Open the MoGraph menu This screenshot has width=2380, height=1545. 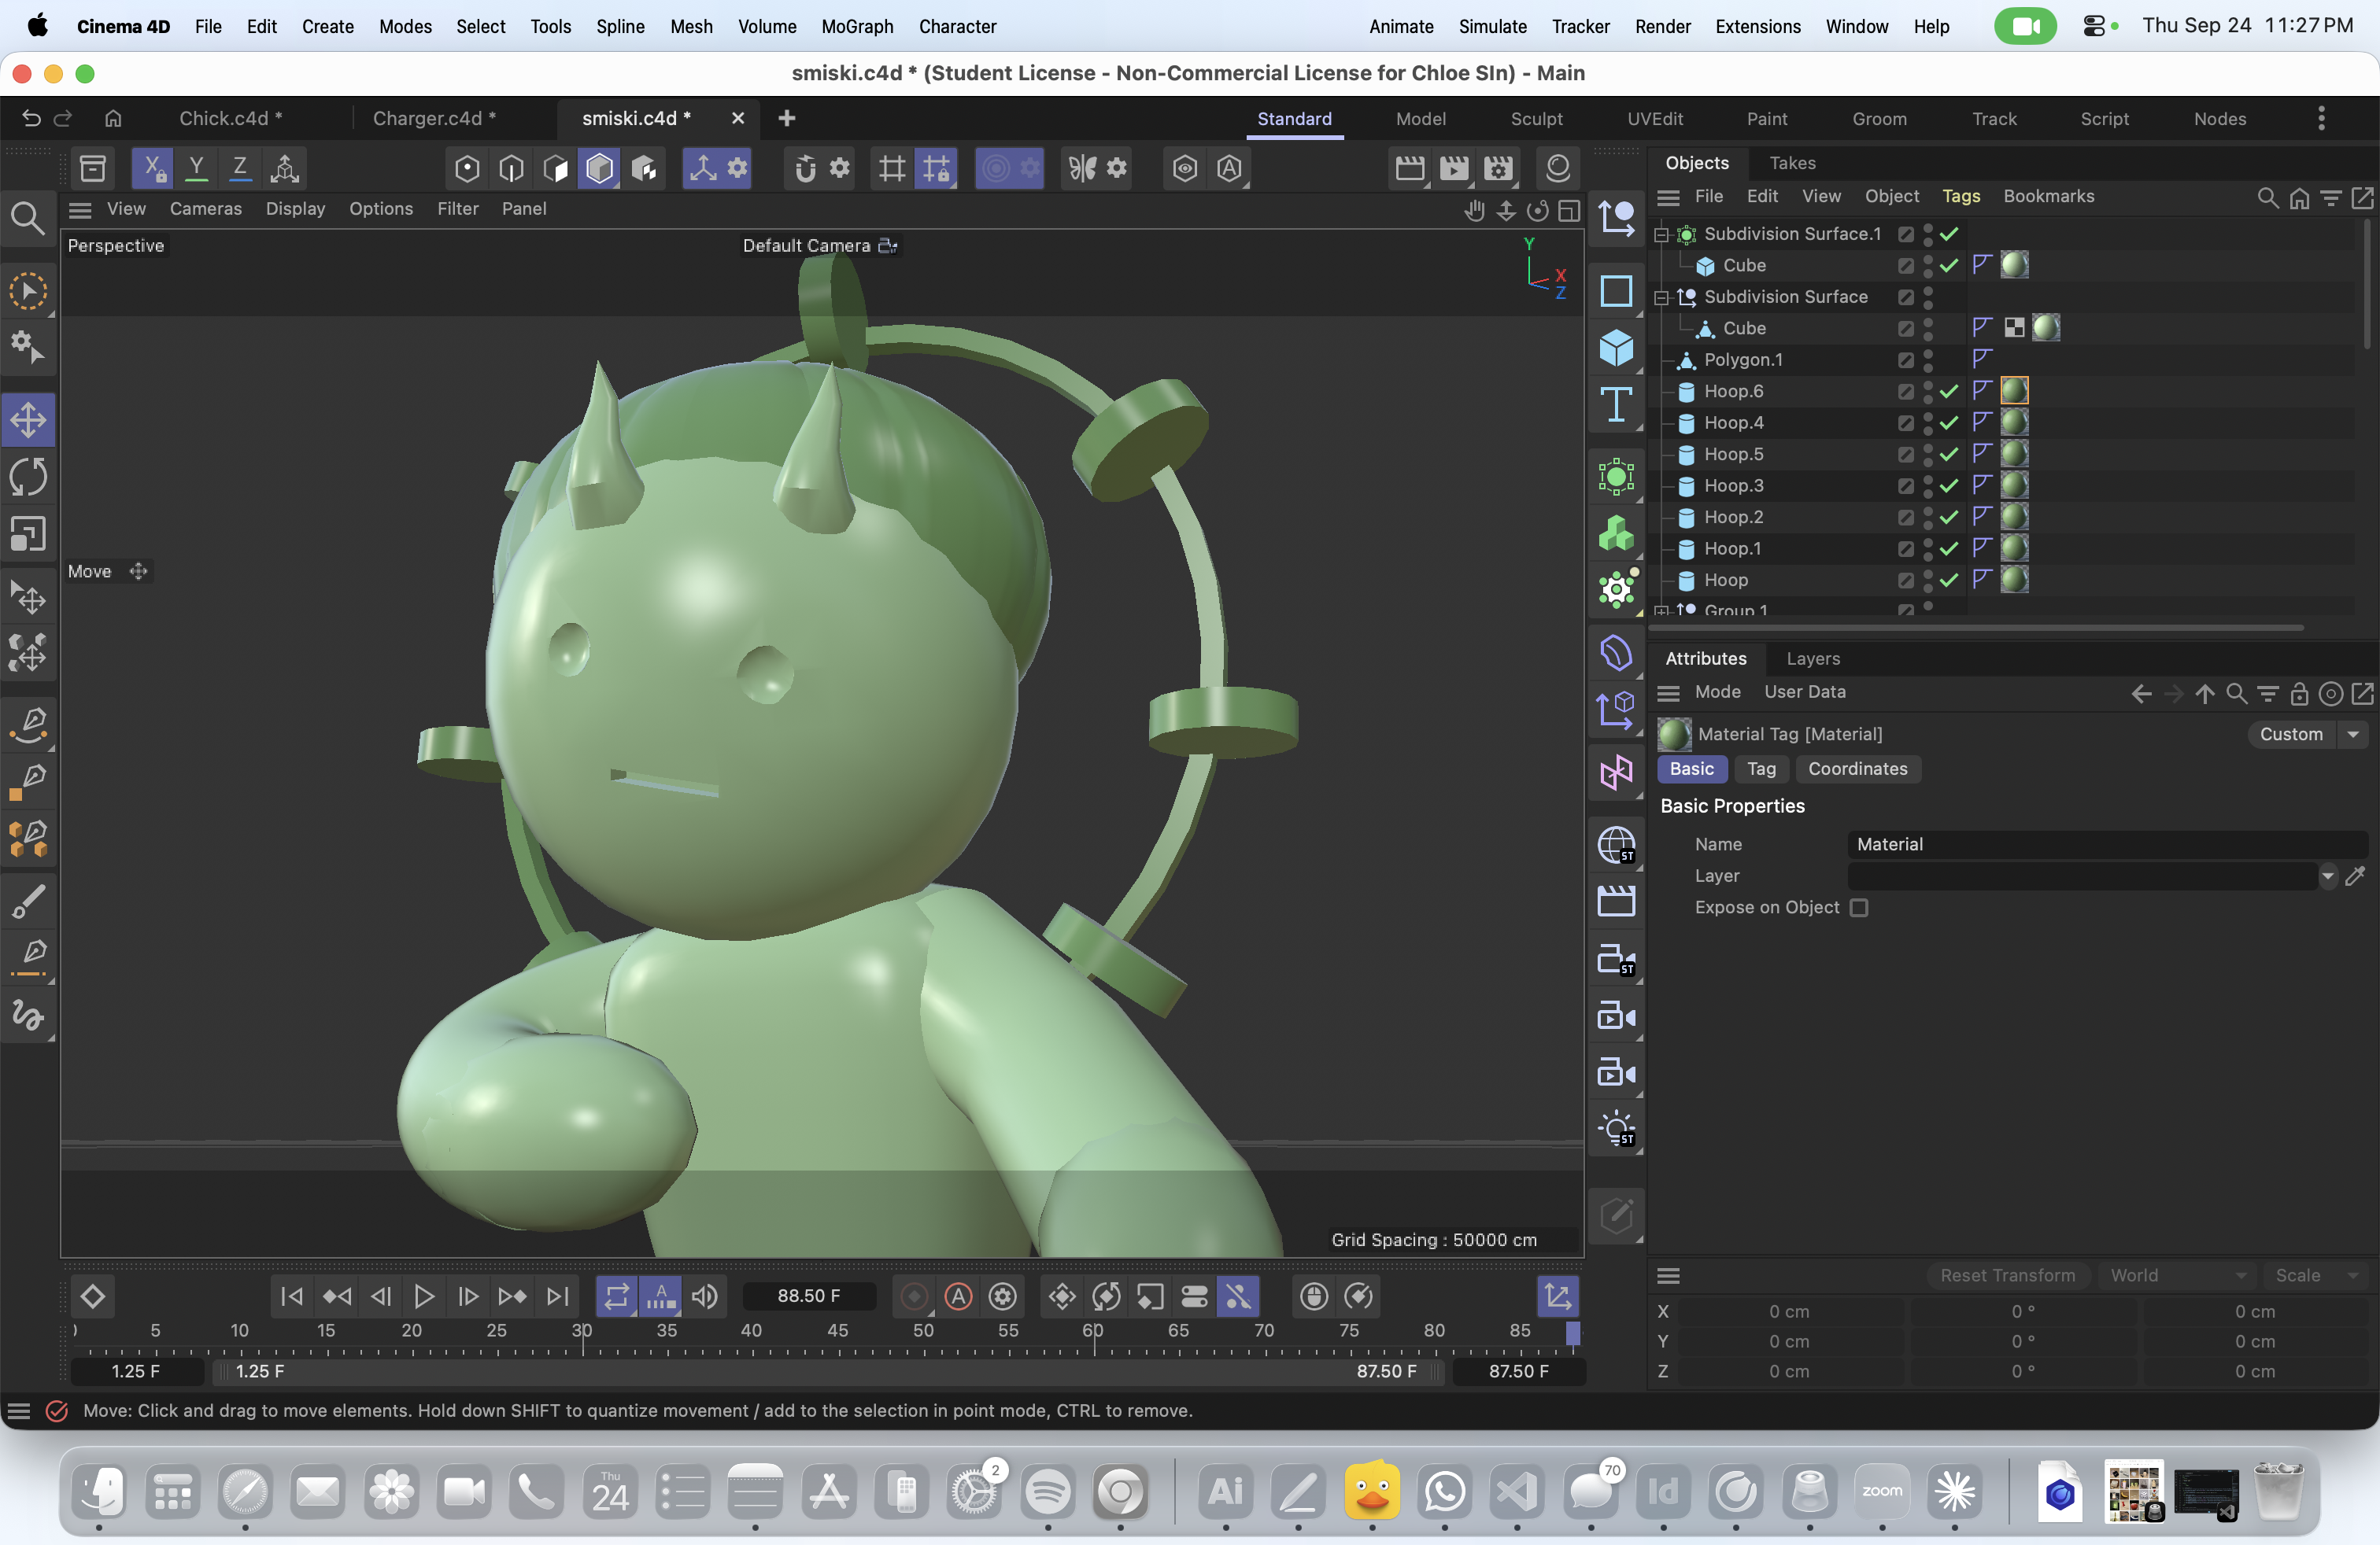[x=857, y=26]
